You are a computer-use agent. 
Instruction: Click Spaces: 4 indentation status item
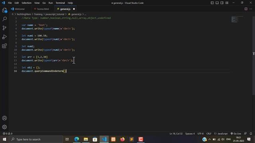coord(190,133)
